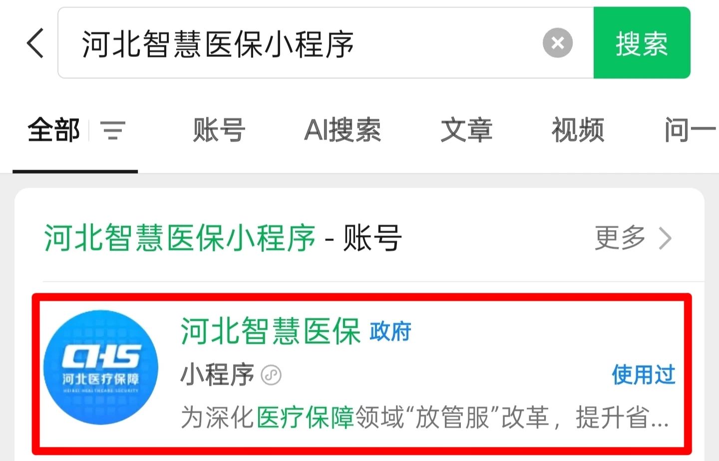
Task: Open the 河北智慧医保 mini program title
Action: click(271, 331)
